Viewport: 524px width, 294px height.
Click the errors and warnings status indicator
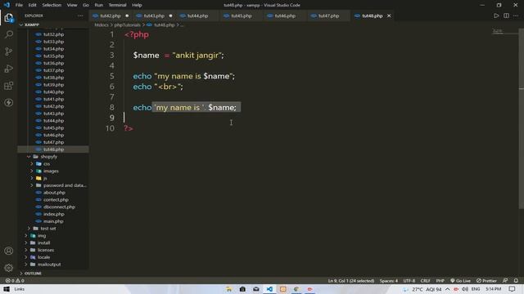click(15, 281)
